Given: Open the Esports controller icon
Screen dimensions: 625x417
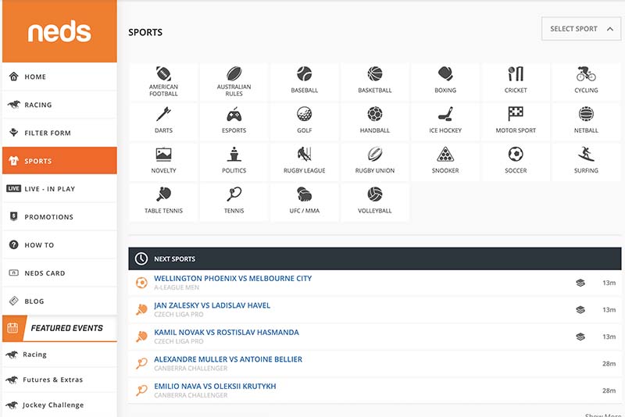Looking at the screenshot, I should [x=234, y=115].
